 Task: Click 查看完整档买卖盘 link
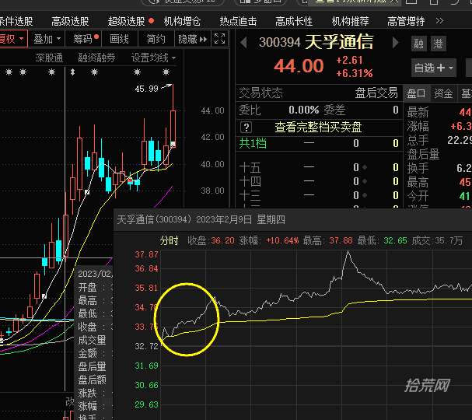click(x=318, y=127)
